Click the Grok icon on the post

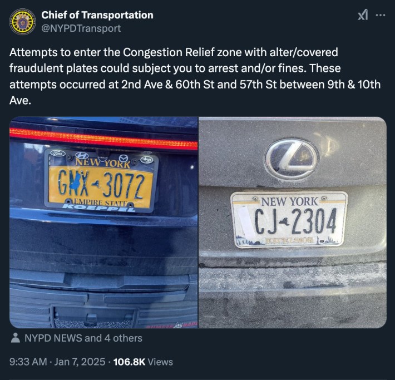coord(363,15)
